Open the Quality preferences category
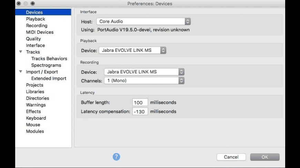 [33, 39]
